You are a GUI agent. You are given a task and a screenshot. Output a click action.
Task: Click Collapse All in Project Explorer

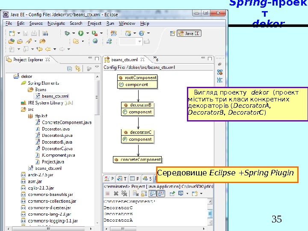click(x=70, y=68)
